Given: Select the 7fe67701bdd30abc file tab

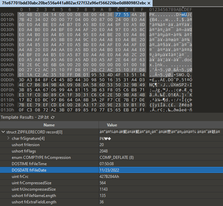Looking at the screenshot, I should (74, 3).
